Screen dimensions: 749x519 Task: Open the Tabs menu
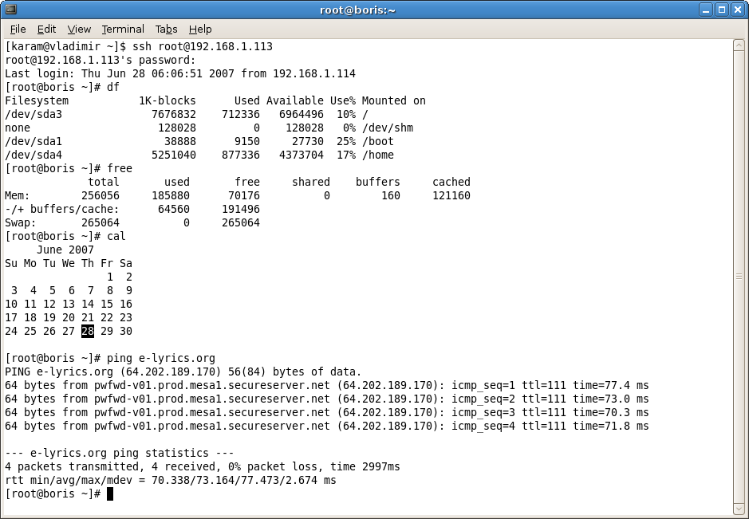(x=166, y=29)
